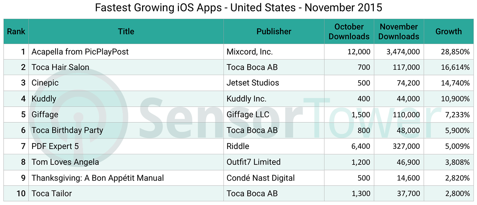Click the Condé Nast Digital publisher
The height and width of the screenshot is (205, 477).
click(261, 178)
